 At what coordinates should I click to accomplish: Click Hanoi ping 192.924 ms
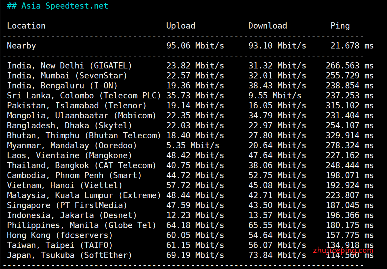coord(349,185)
